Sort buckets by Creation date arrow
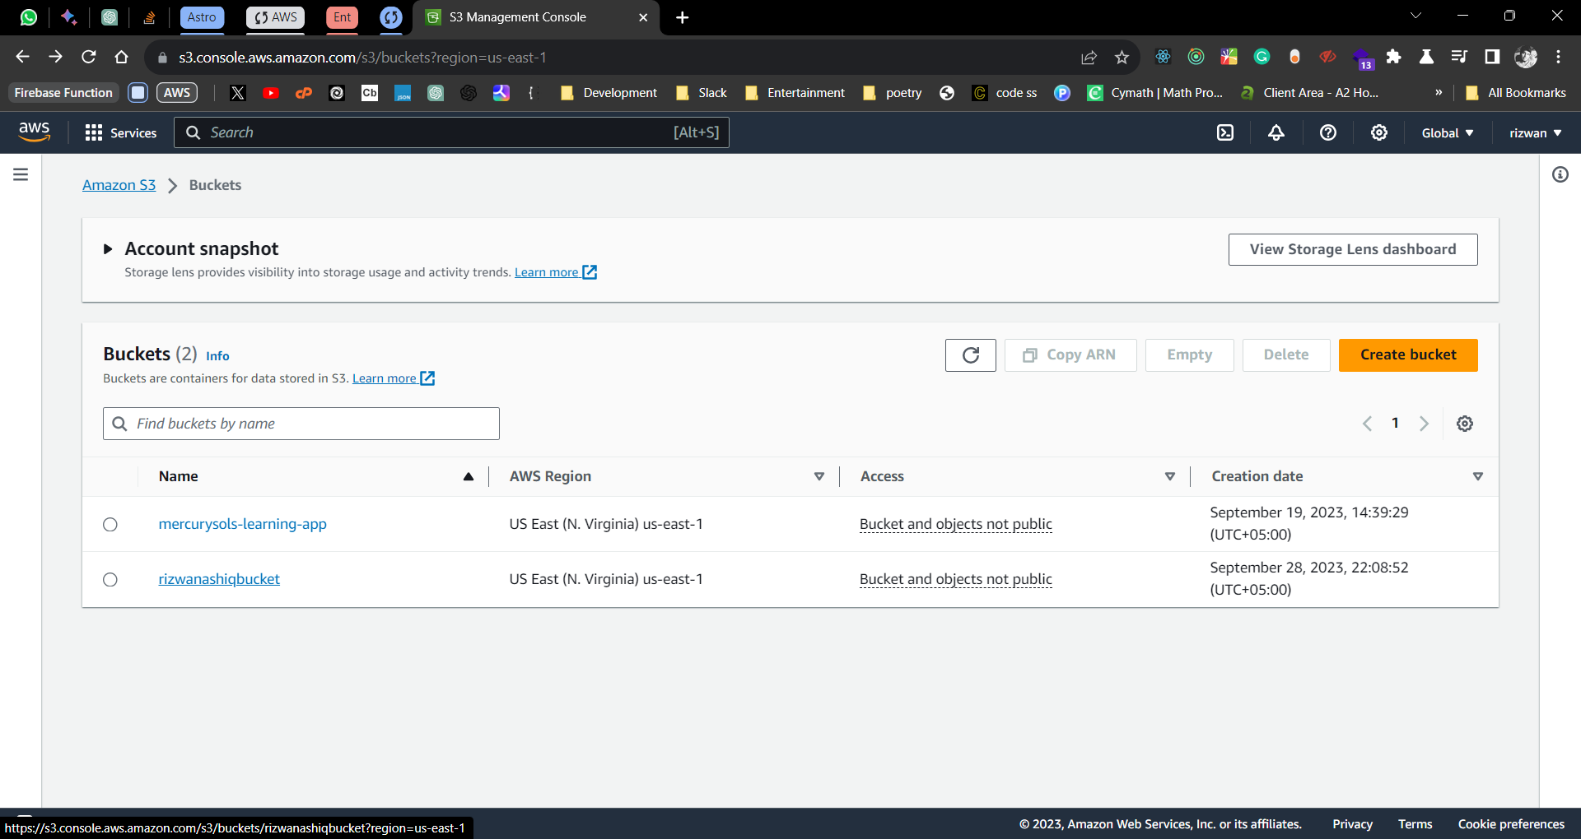The image size is (1581, 839). 1478,476
